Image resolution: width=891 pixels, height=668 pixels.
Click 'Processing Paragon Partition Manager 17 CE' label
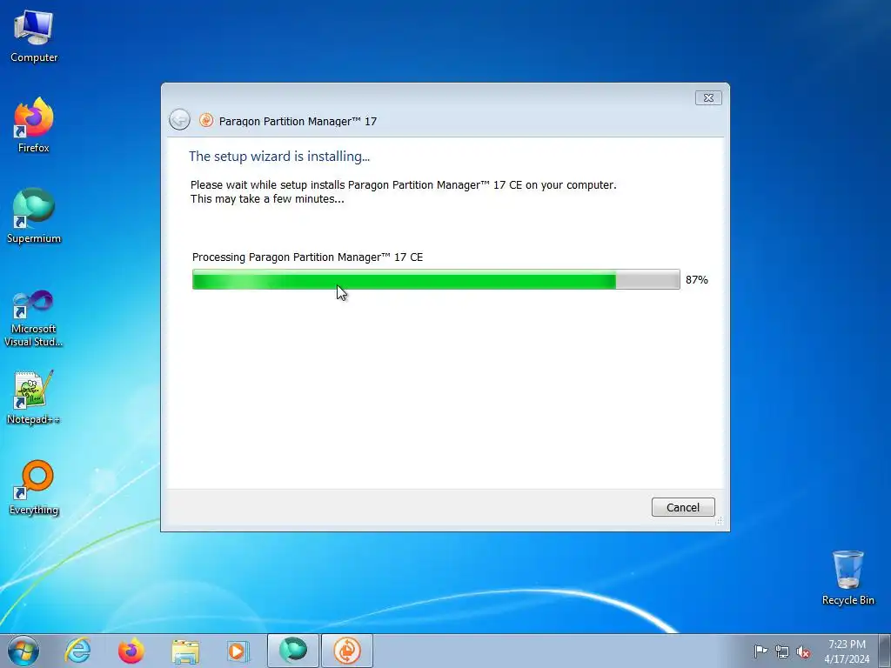point(307,257)
